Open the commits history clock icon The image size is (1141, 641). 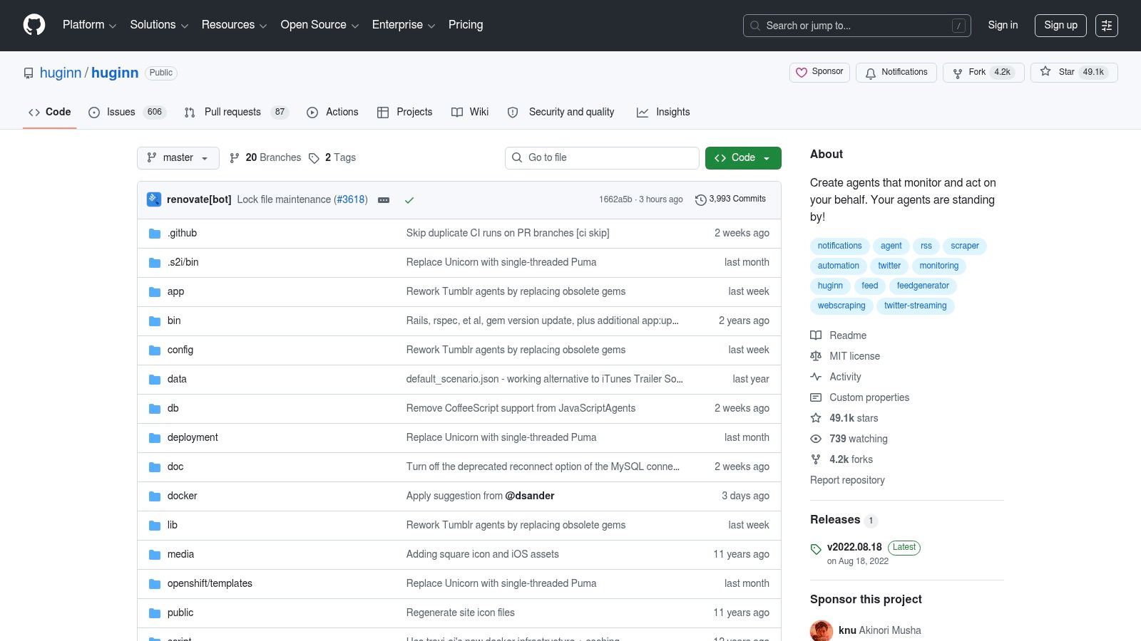700,200
